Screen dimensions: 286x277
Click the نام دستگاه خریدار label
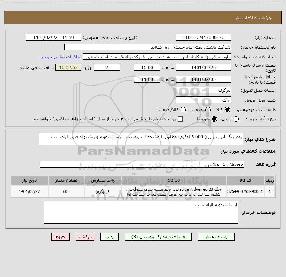[x=258, y=47]
